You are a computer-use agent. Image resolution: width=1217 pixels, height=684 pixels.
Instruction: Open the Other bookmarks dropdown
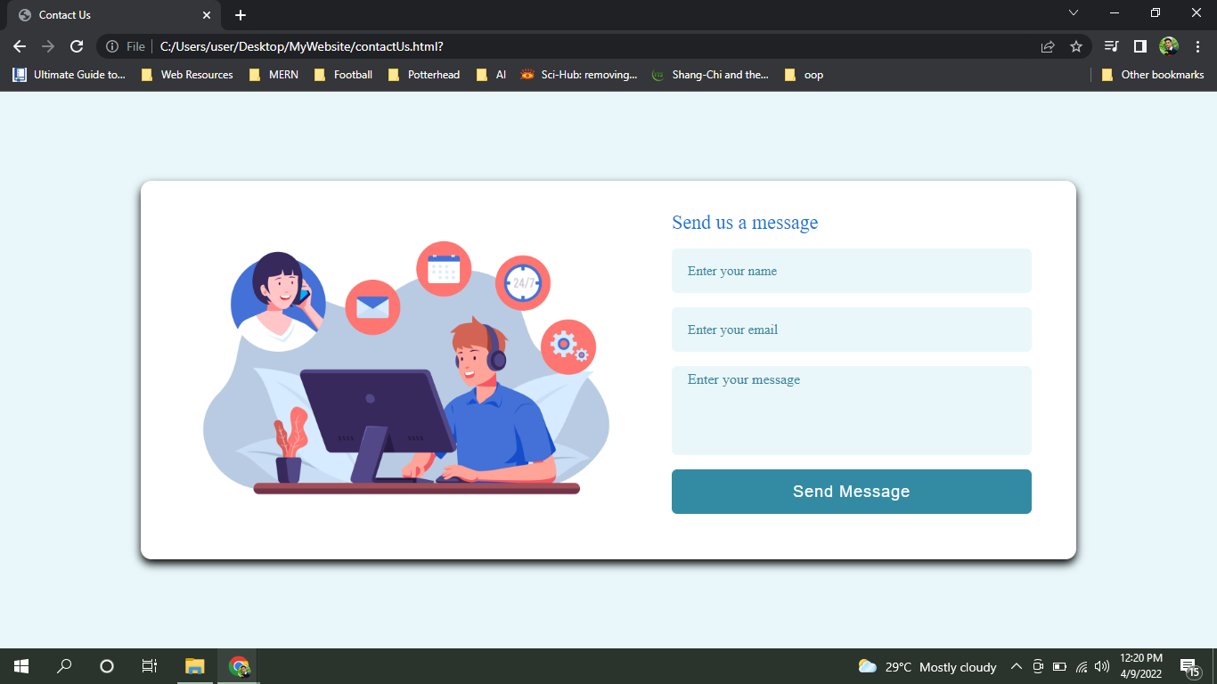[x=1154, y=75]
